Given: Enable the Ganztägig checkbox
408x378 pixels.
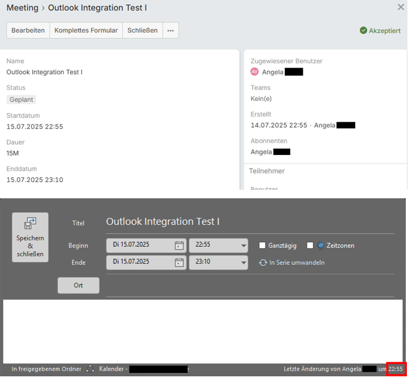Looking at the screenshot, I should coord(262,246).
